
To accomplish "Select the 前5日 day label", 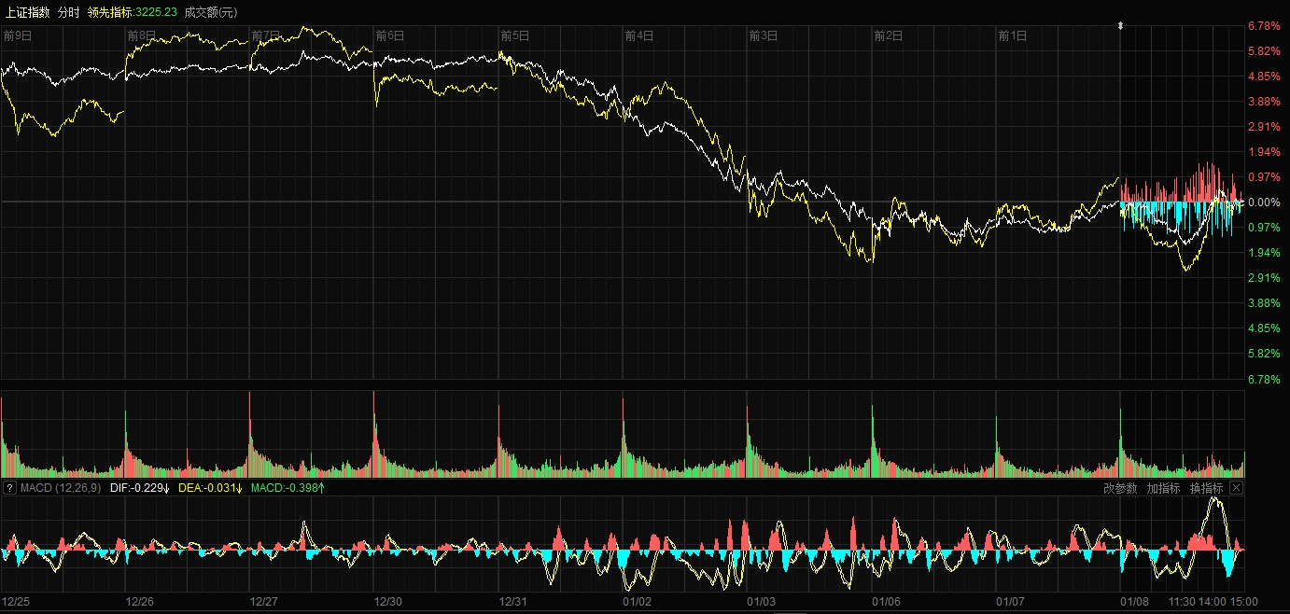I will [515, 35].
